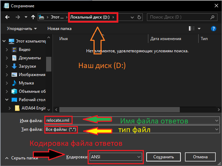This screenshot has width=222, height=166.
Task: Open the file name history dropdown
Action: [217, 121]
